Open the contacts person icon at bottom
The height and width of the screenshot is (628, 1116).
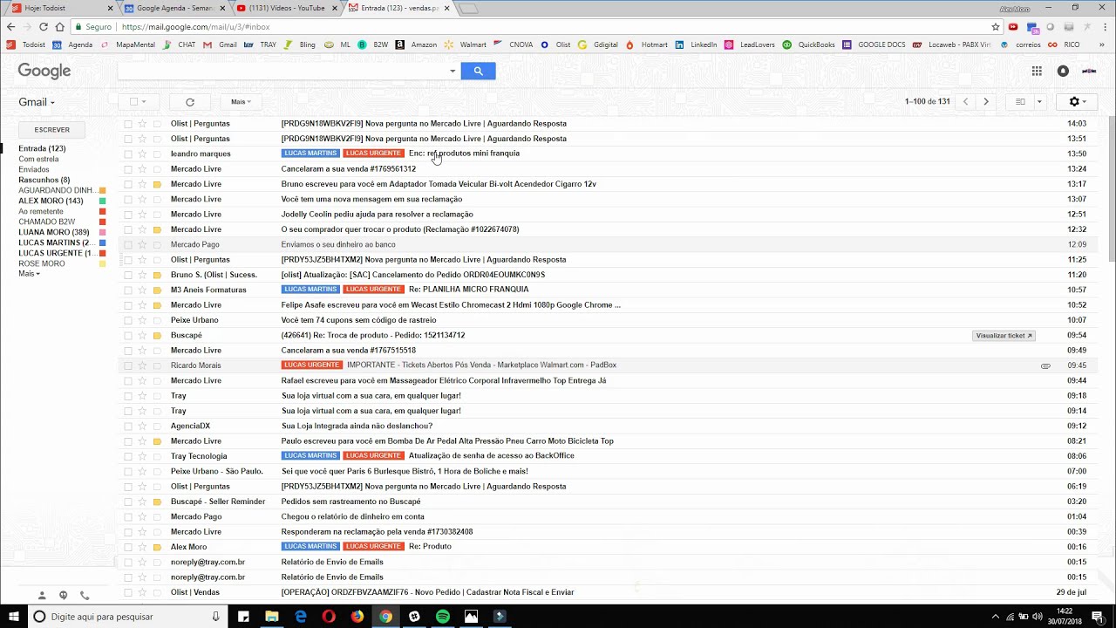click(41, 596)
